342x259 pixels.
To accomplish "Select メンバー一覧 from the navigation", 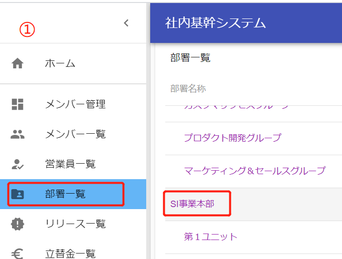I will 75,134.
